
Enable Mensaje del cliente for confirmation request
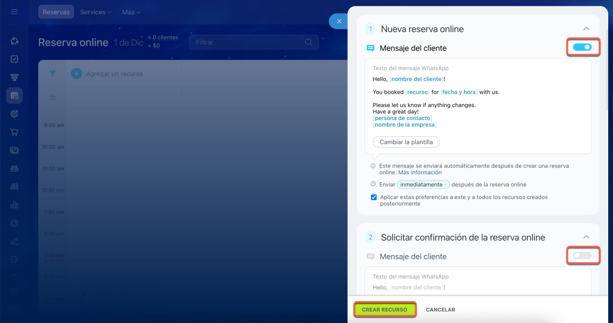(x=582, y=256)
